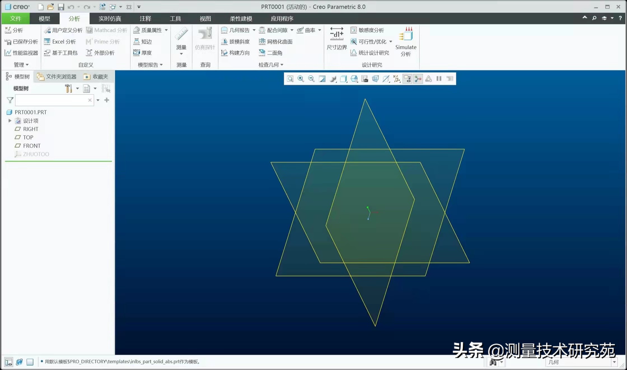627x370 pixels.
Task: Click the Zoom In magnifier icon
Action: pyautogui.click(x=301, y=79)
